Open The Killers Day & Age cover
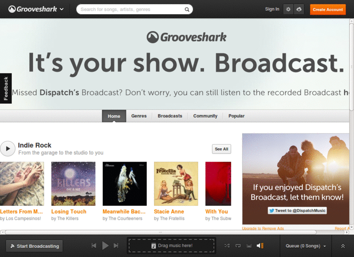 point(73,184)
